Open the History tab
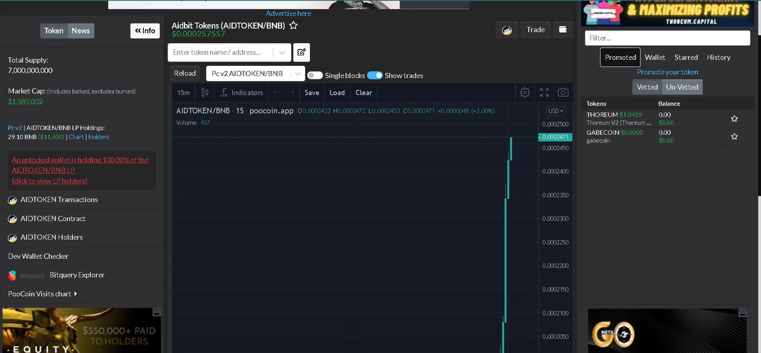 pyautogui.click(x=719, y=57)
